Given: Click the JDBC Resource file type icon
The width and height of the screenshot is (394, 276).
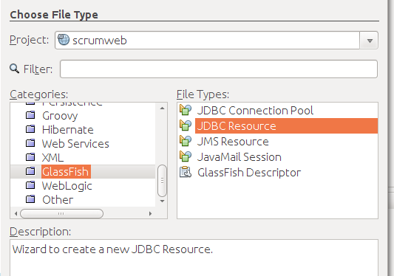Looking at the screenshot, I should pos(186,125).
